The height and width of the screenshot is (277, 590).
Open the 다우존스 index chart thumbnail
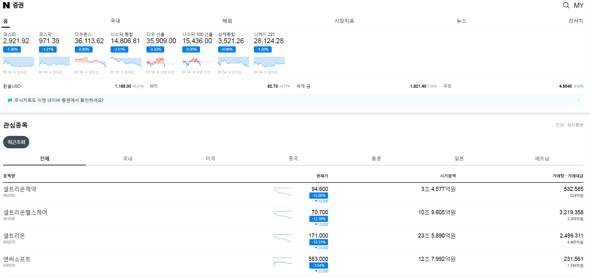click(90, 62)
